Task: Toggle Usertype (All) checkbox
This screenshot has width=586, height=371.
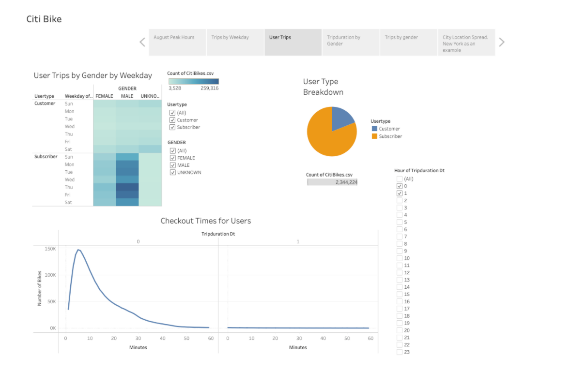Action: (172, 113)
